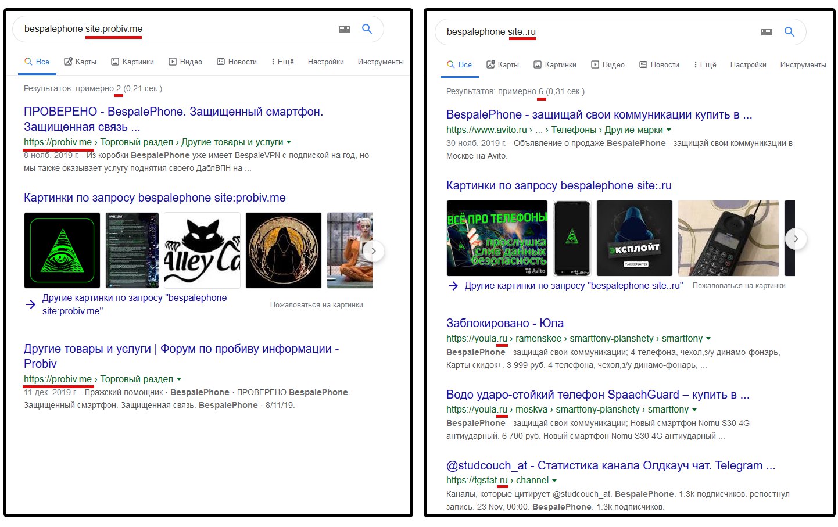Click the search magnifier in the site:.ru search box
The height and width of the screenshot is (527, 838).
point(789,31)
